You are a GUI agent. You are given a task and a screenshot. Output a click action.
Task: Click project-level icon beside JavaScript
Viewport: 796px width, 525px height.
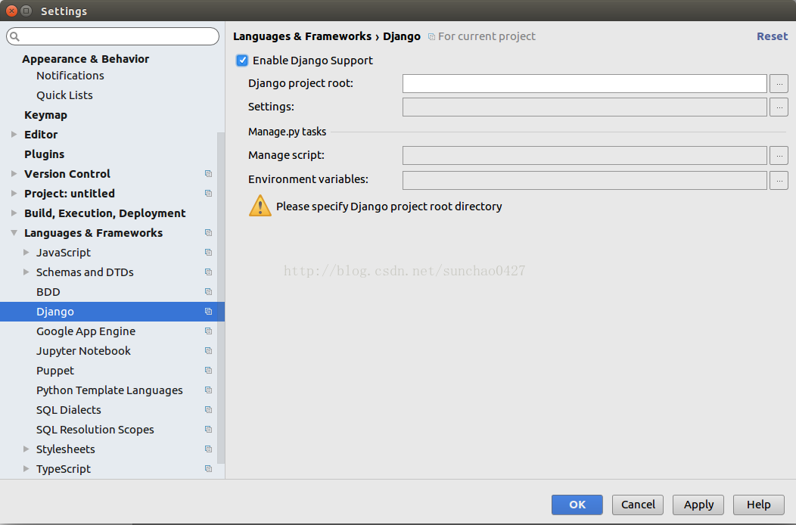click(208, 253)
